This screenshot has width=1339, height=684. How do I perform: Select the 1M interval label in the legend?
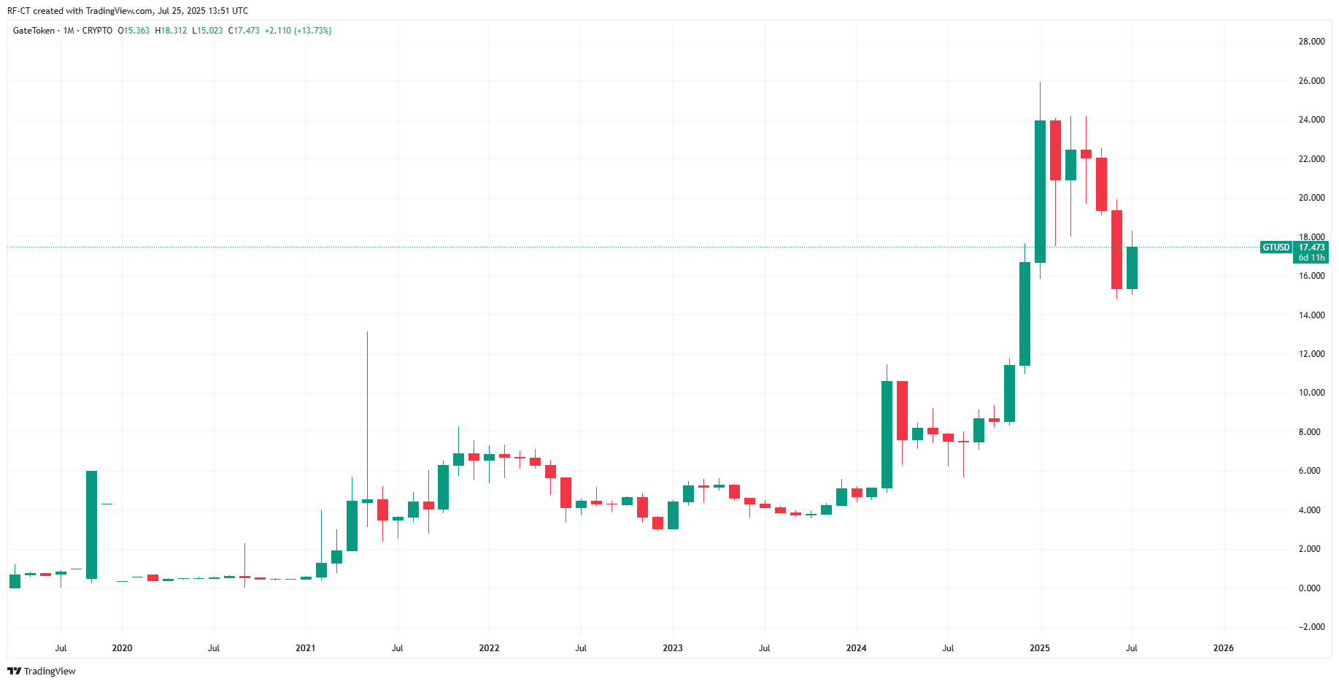(x=69, y=31)
